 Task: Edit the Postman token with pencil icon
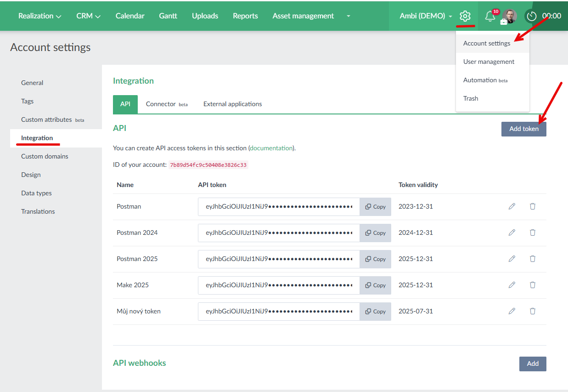coord(512,206)
